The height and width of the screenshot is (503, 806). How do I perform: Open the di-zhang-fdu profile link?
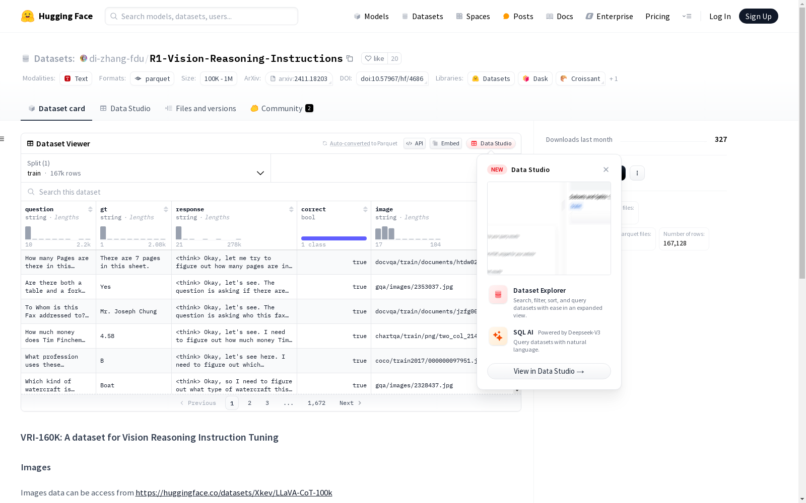pyautogui.click(x=116, y=58)
